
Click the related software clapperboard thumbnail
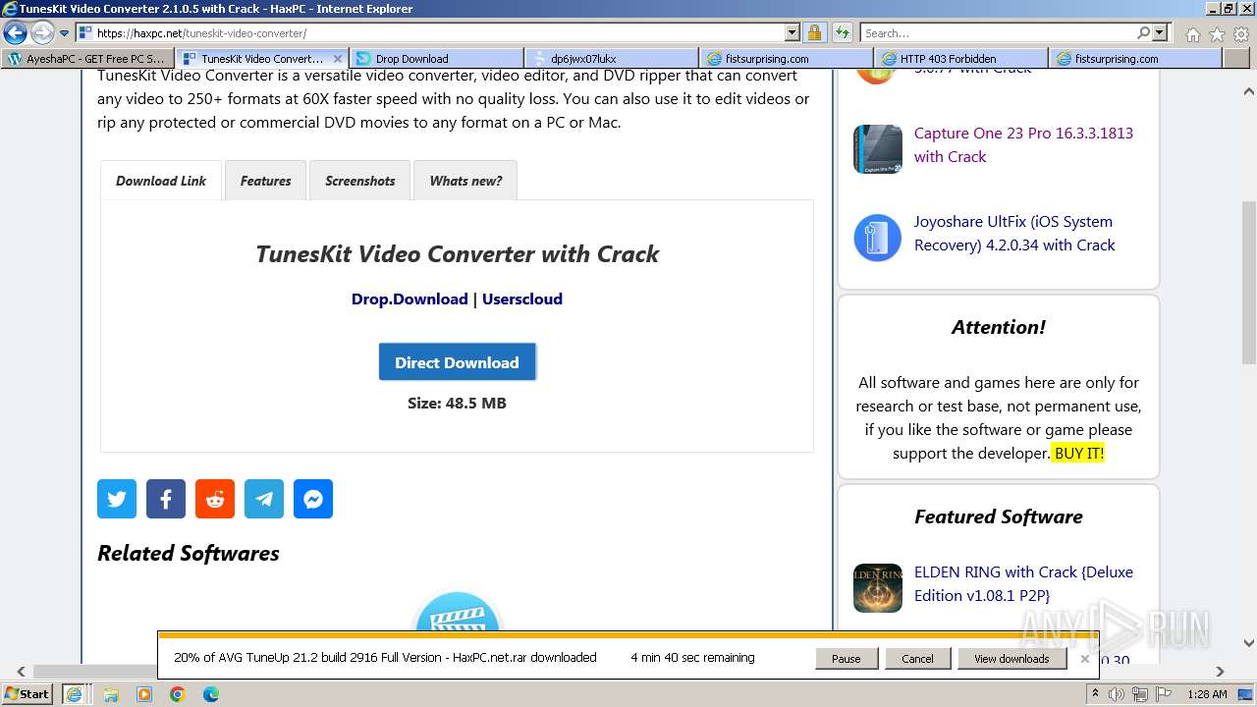coord(458,612)
